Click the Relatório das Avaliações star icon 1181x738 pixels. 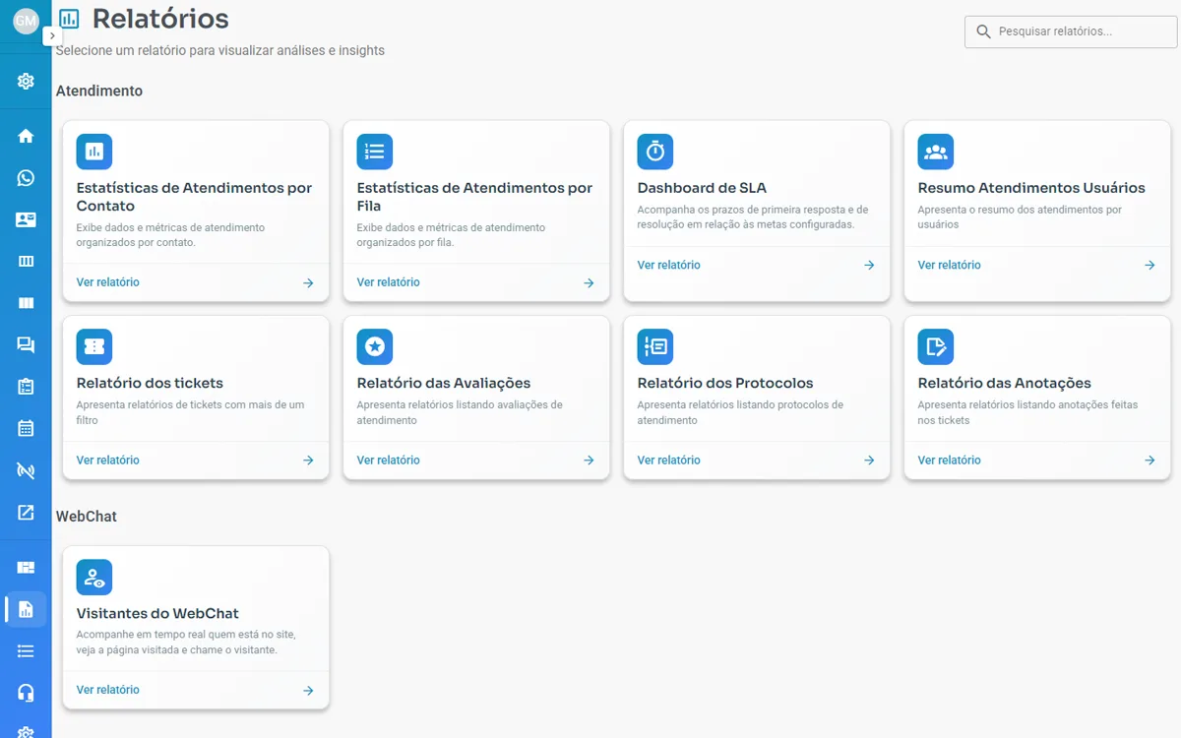(375, 346)
